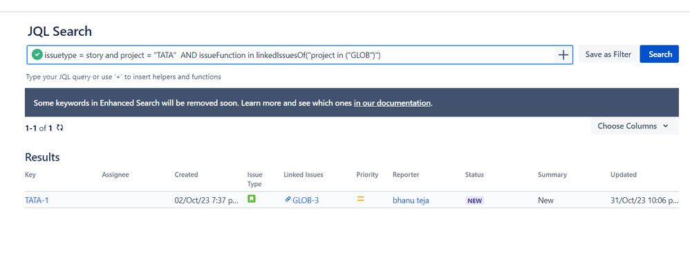
Task: Sort by the Status column header
Action: click(474, 174)
